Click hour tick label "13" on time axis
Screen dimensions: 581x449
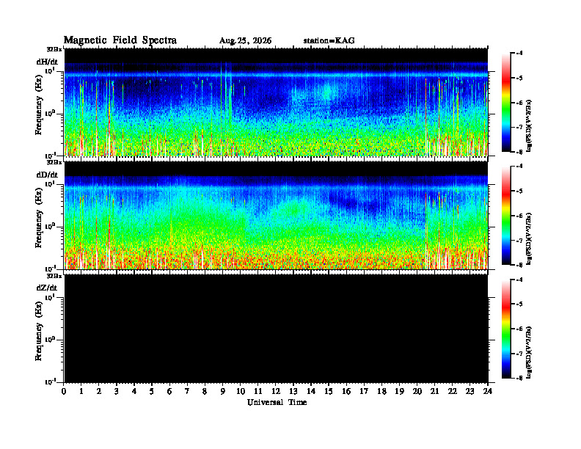coord(293,391)
